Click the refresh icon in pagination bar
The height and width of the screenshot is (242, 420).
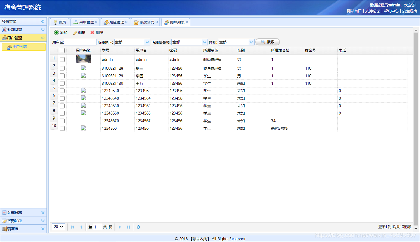[x=138, y=227]
